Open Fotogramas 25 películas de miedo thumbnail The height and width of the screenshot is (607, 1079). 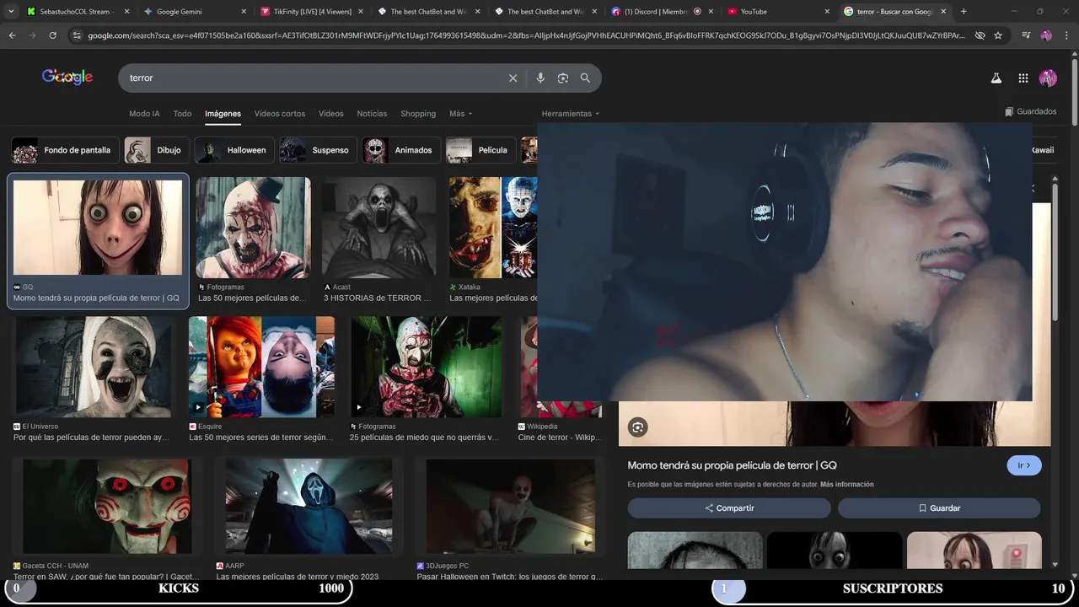pos(426,367)
